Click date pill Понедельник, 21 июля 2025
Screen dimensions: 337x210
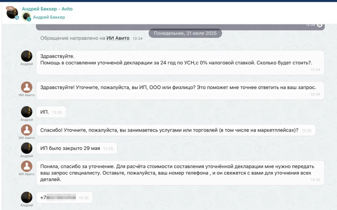pos(185,33)
